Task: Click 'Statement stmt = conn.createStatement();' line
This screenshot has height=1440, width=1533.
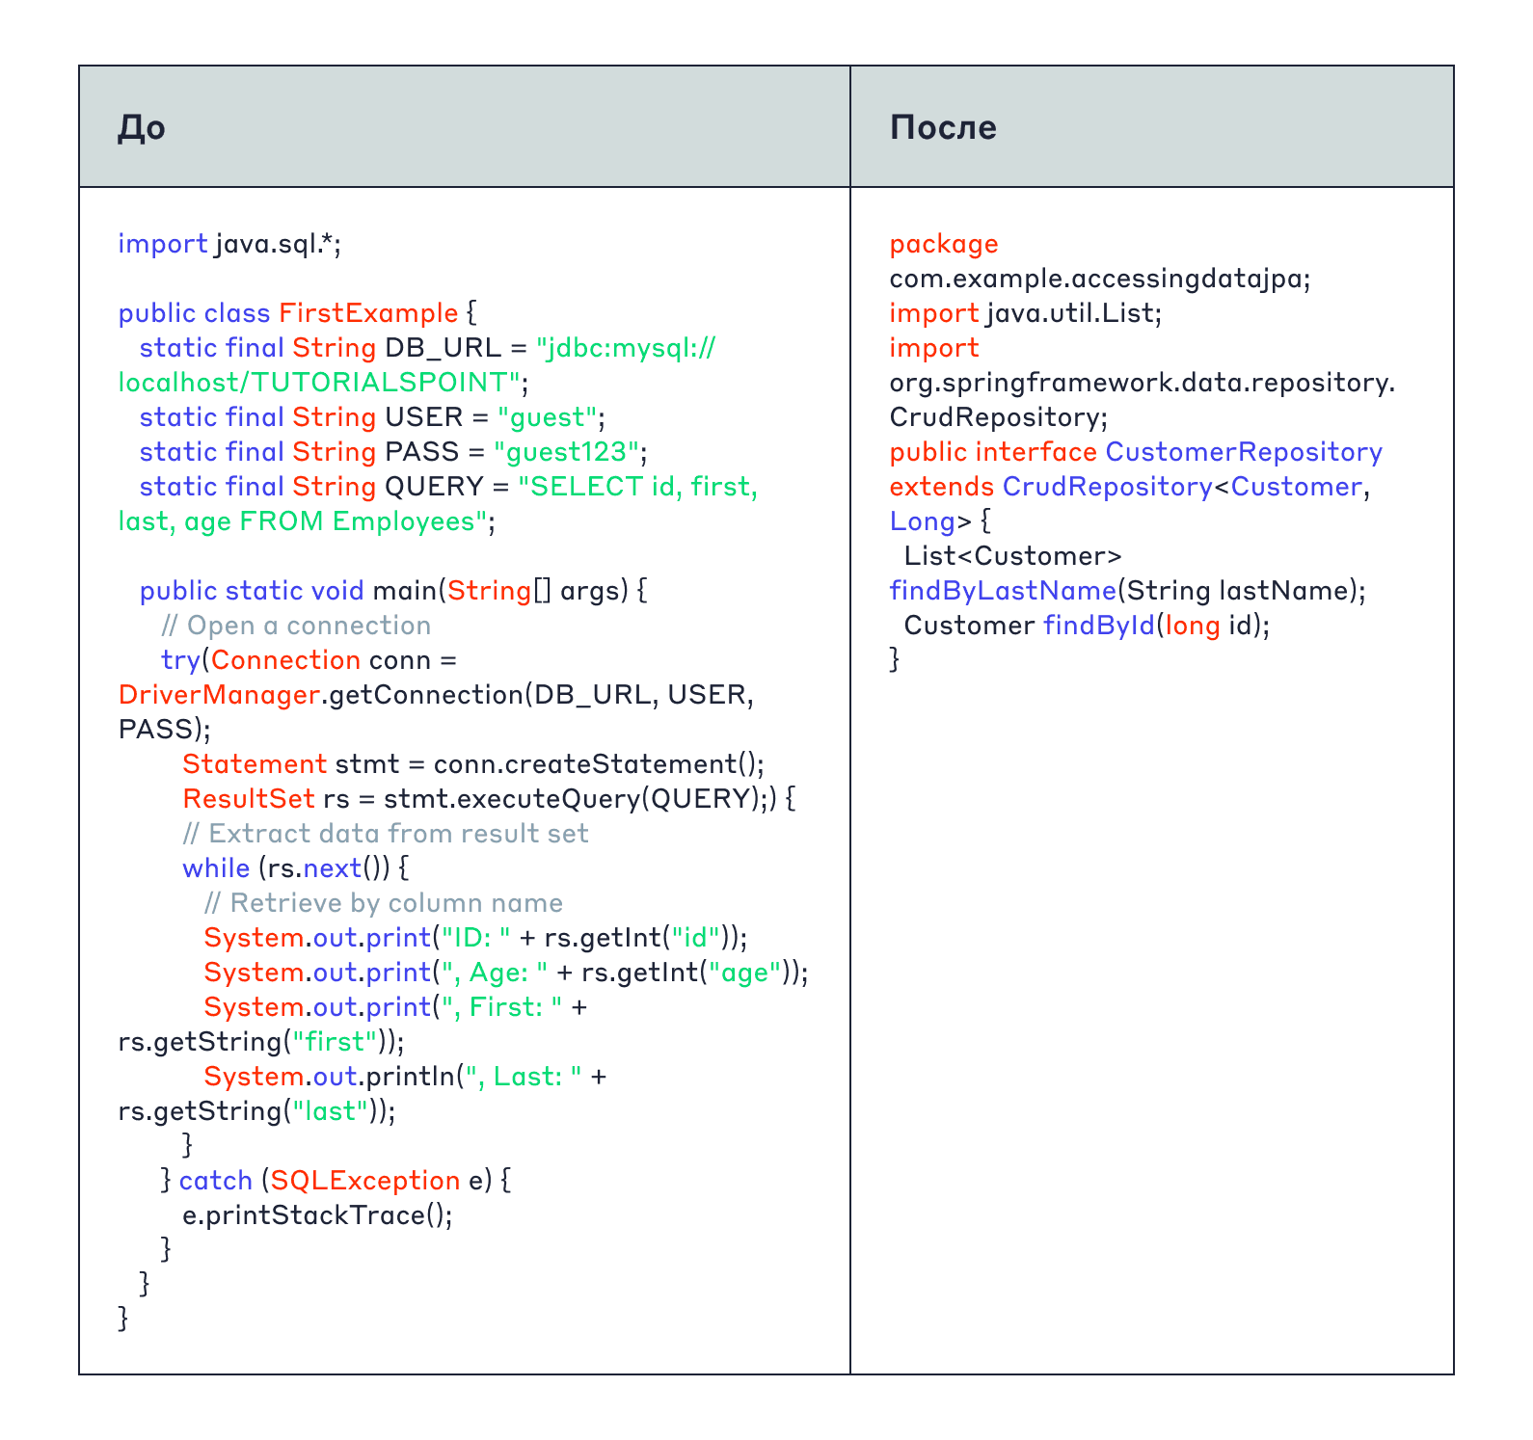Action: (473, 764)
